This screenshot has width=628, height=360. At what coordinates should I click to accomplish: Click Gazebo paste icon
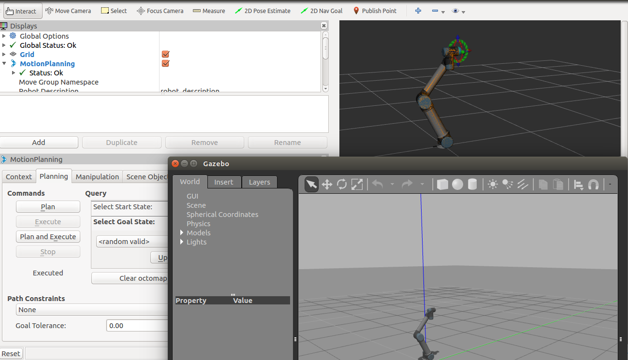558,184
